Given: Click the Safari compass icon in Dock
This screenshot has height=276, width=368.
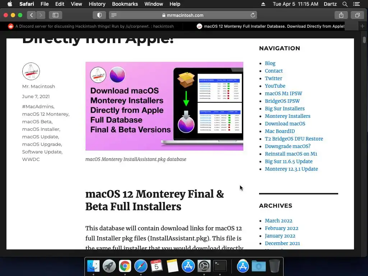Looking at the screenshot, I should point(141,266).
